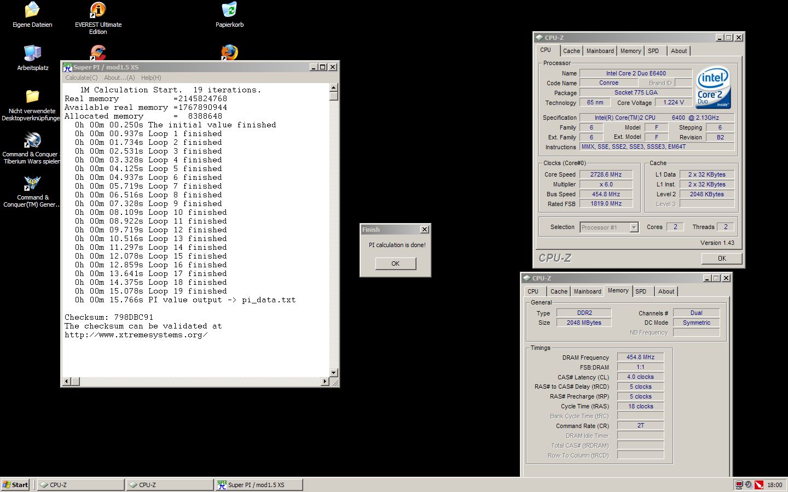This screenshot has width=788, height=492.
Task: Click Super PI vertical scrollbar down arrow
Action: pyautogui.click(x=334, y=373)
